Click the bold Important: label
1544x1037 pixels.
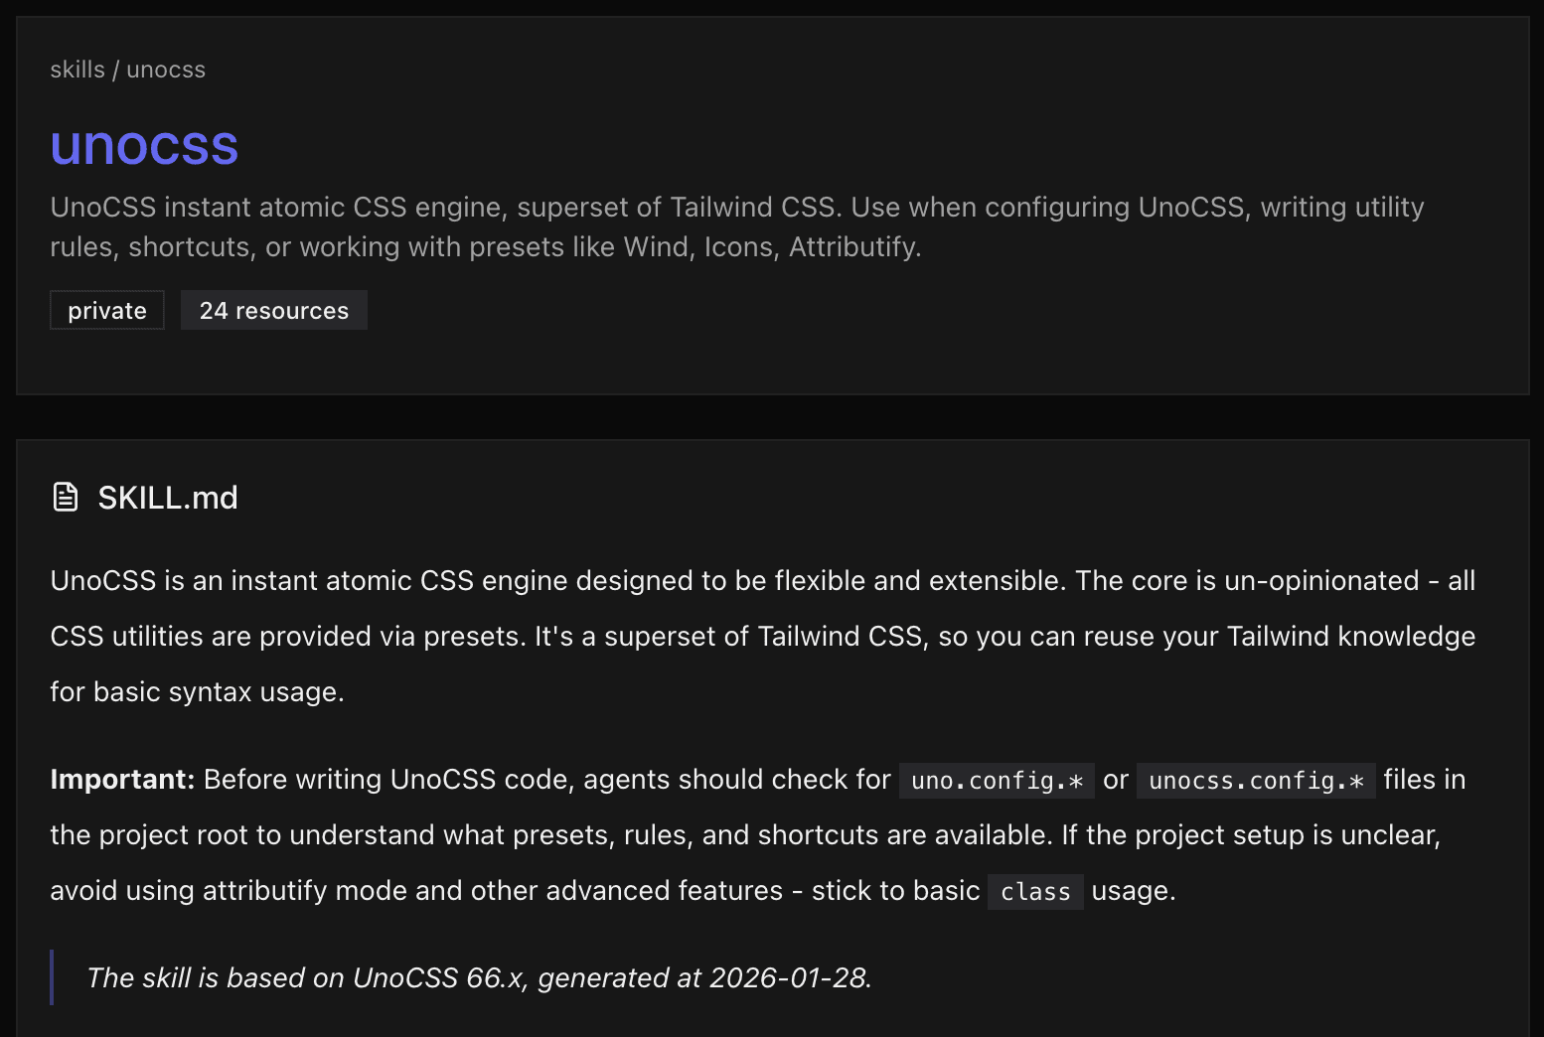(122, 780)
